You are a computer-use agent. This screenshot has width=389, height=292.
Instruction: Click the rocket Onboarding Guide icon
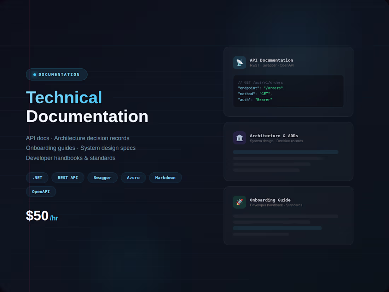(239, 202)
